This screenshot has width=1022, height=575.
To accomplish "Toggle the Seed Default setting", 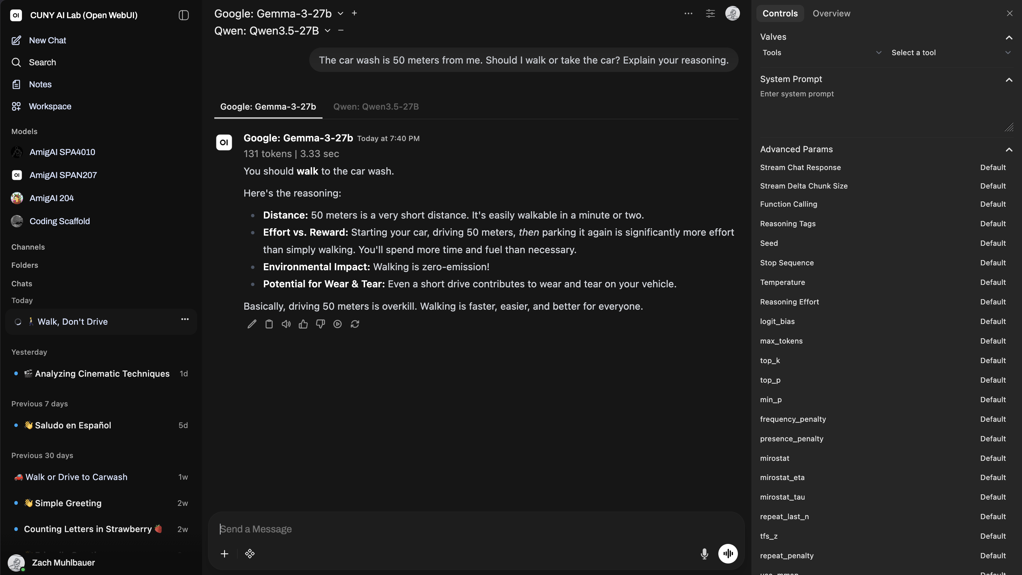I will tap(993, 243).
